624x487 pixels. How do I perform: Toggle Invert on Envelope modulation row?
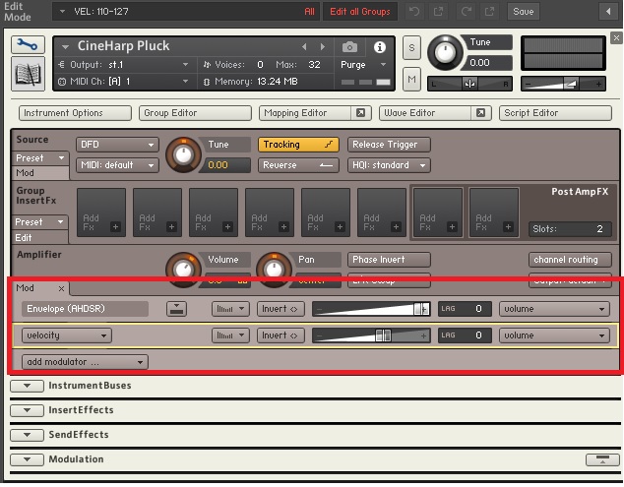point(281,309)
